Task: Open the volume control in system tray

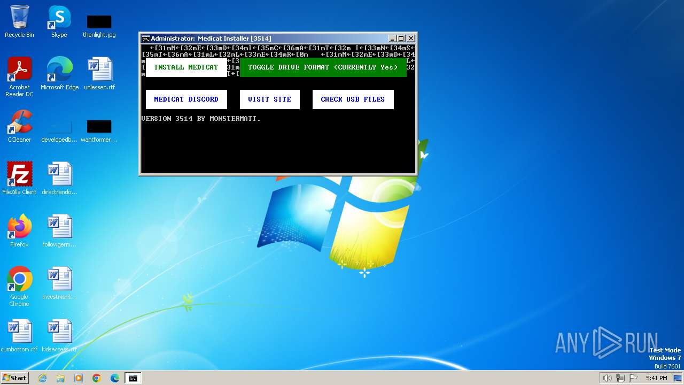Action: pos(607,378)
